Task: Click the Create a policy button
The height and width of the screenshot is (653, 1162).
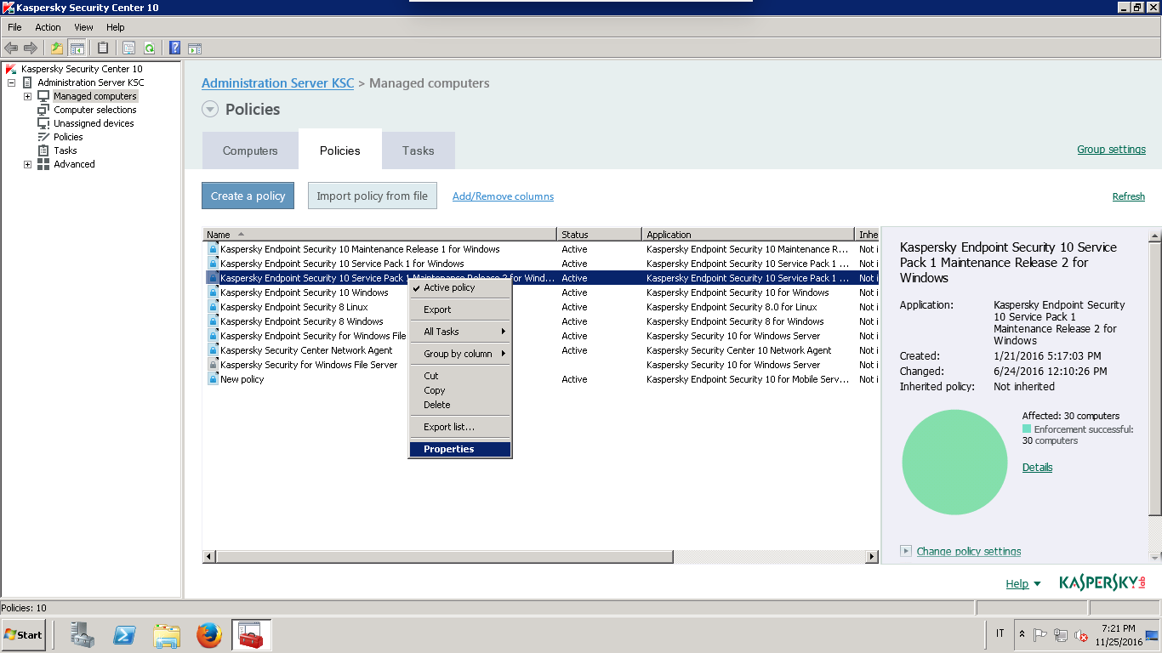Action: point(248,196)
